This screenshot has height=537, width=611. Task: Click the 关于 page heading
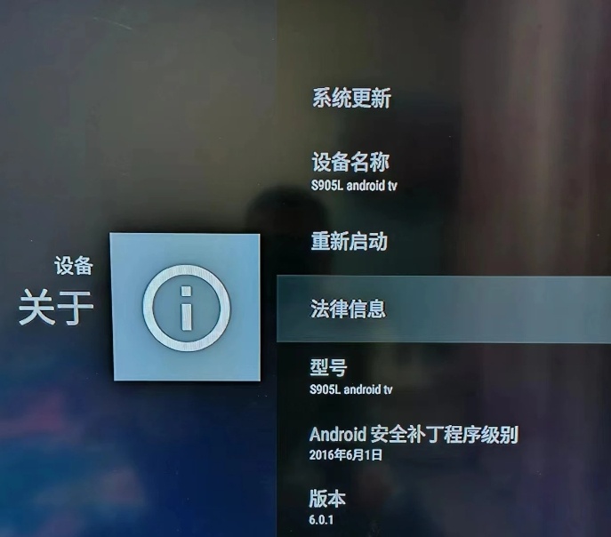(x=56, y=308)
